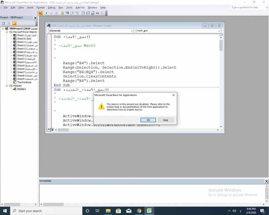Screen dimensions: 269x215
Task: Open the Immediate Window via toolbar icon
Action: (x=88, y=13)
